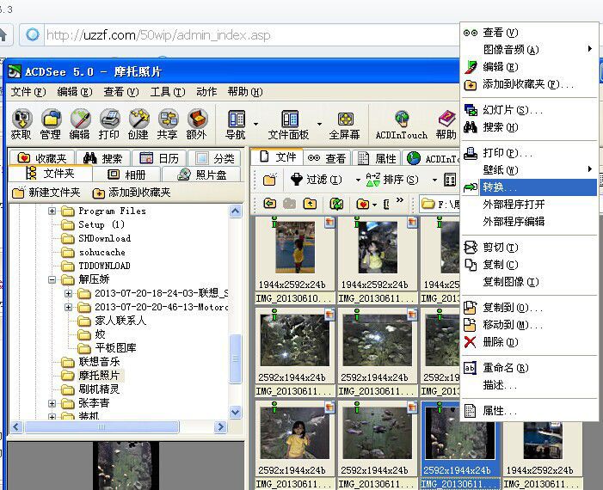Viewport: 603px width, 490px height.
Task: Open the 过滤 (Filter) dropdown arrow
Action: coord(358,180)
